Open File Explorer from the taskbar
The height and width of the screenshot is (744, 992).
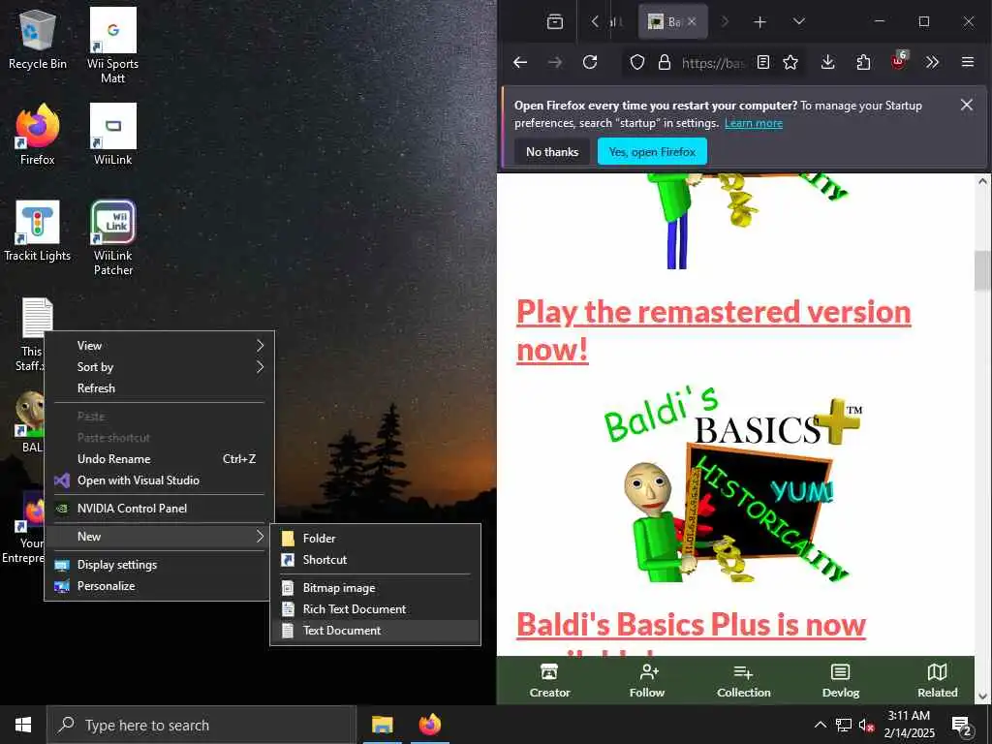tap(382, 725)
